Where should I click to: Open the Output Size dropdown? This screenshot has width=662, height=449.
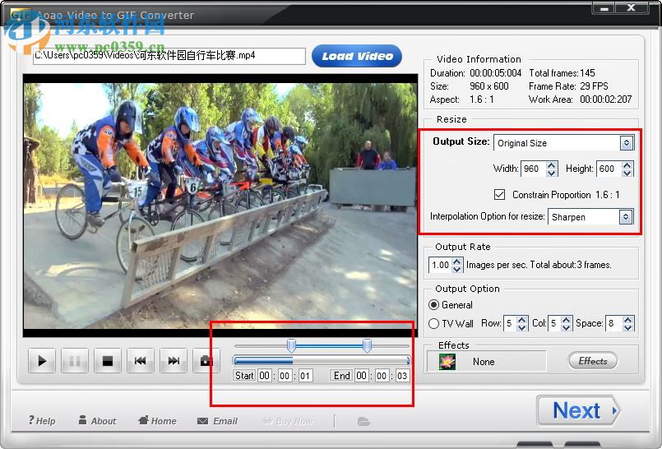tap(627, 143)
